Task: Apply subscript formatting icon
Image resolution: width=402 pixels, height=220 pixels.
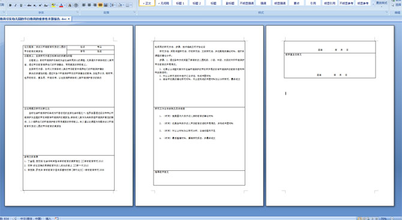Action: pos(35,5)
